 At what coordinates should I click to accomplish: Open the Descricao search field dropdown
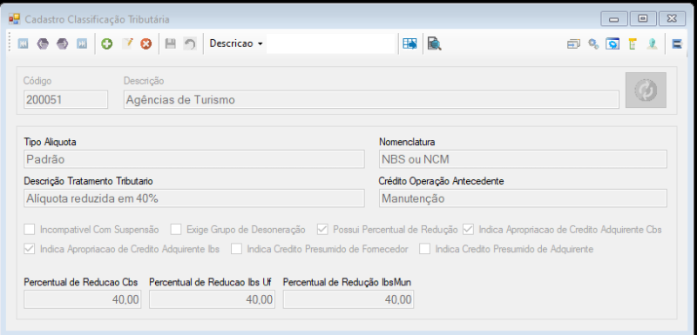[236, 44]
